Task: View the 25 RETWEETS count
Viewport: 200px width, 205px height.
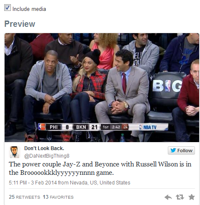Action: (24, 197)
